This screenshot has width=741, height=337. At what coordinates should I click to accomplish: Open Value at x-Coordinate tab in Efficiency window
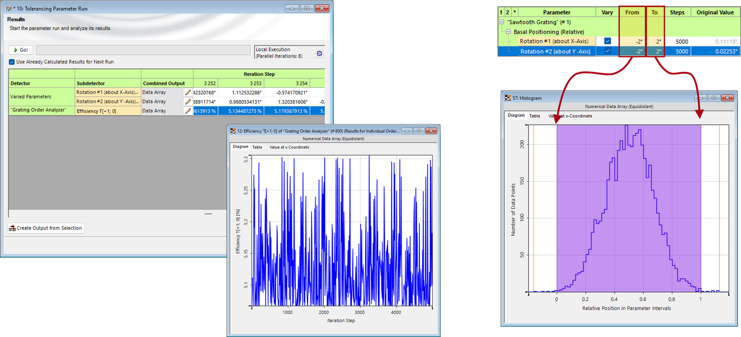pos(289,147)
